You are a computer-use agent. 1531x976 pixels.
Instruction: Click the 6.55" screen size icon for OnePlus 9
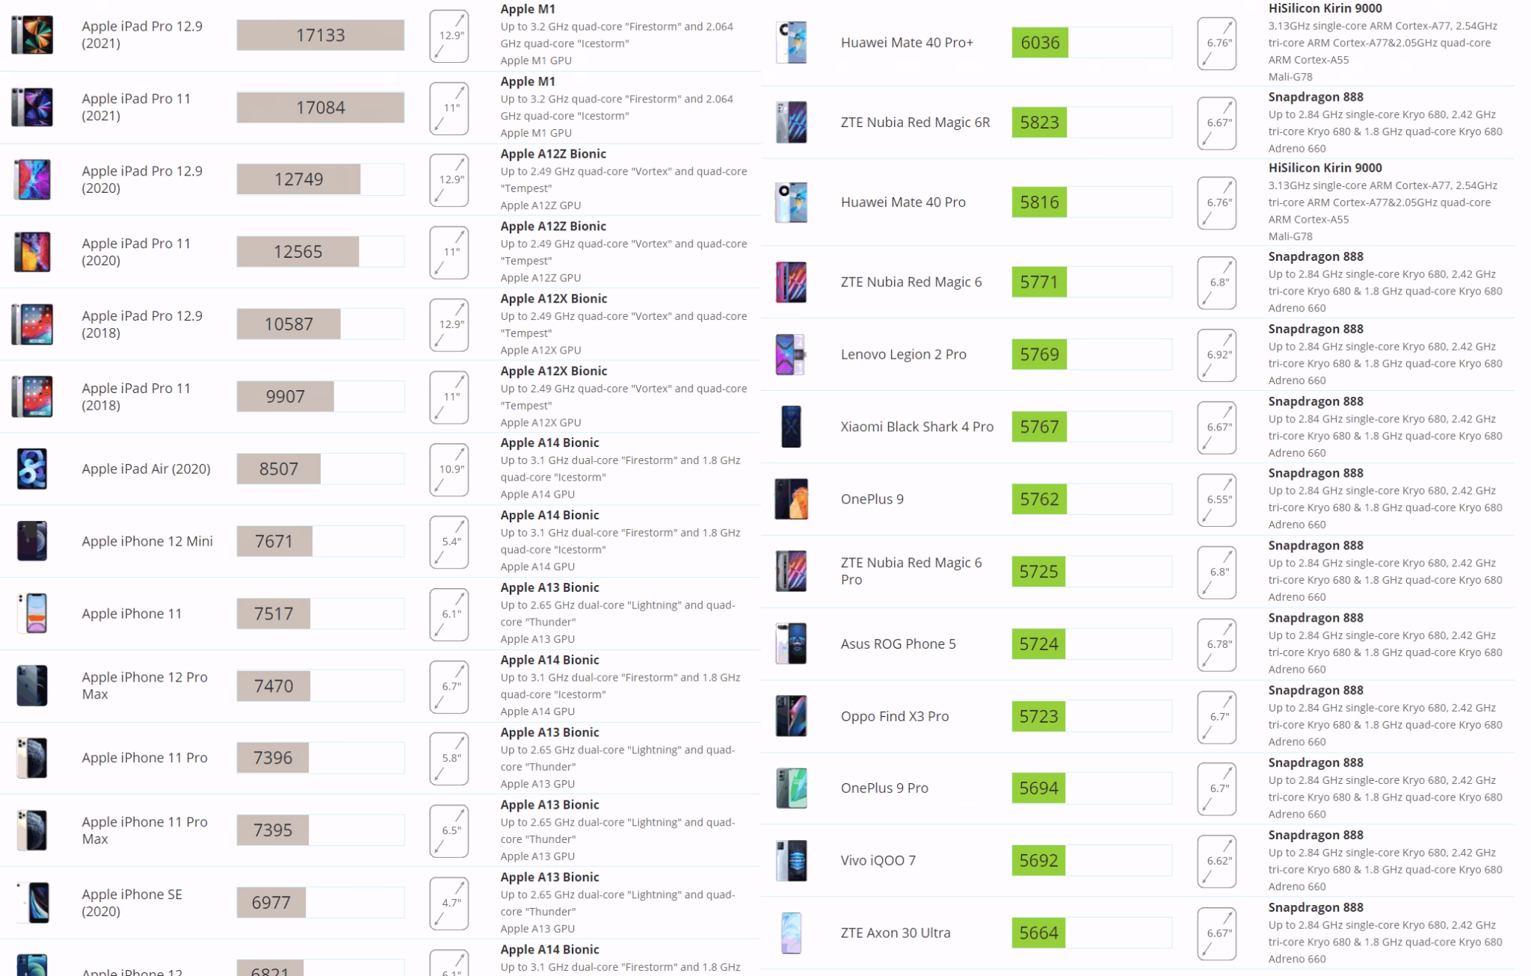(1217, 499)
